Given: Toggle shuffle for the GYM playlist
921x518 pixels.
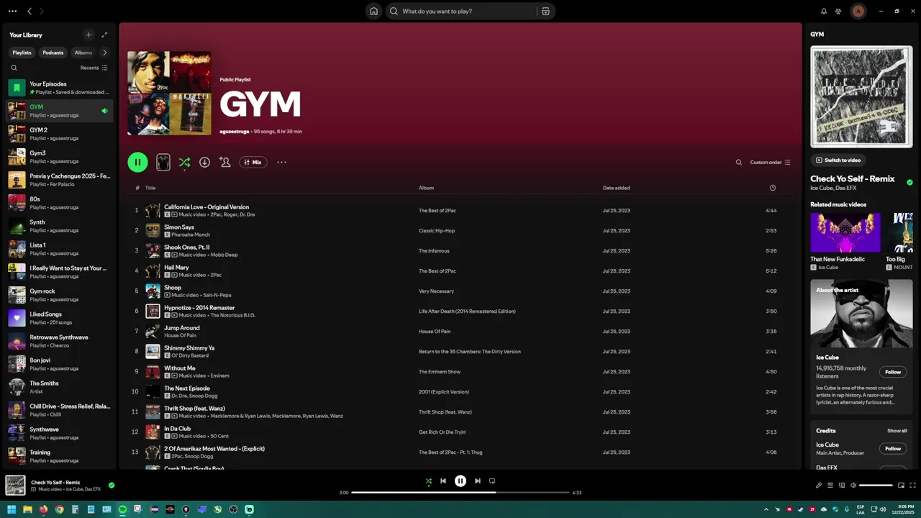Looking at the screenshot, I should pyautogui.click(x=184, y=163).
